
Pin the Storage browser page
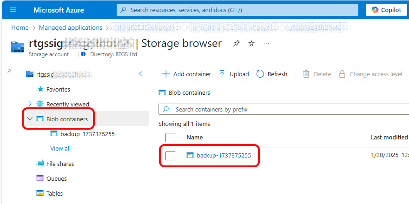point(236,44)
